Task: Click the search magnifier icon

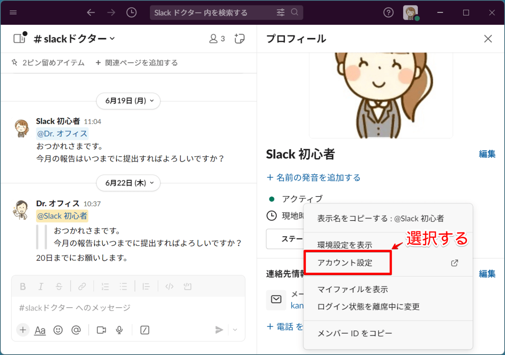Action: [295, 12]
